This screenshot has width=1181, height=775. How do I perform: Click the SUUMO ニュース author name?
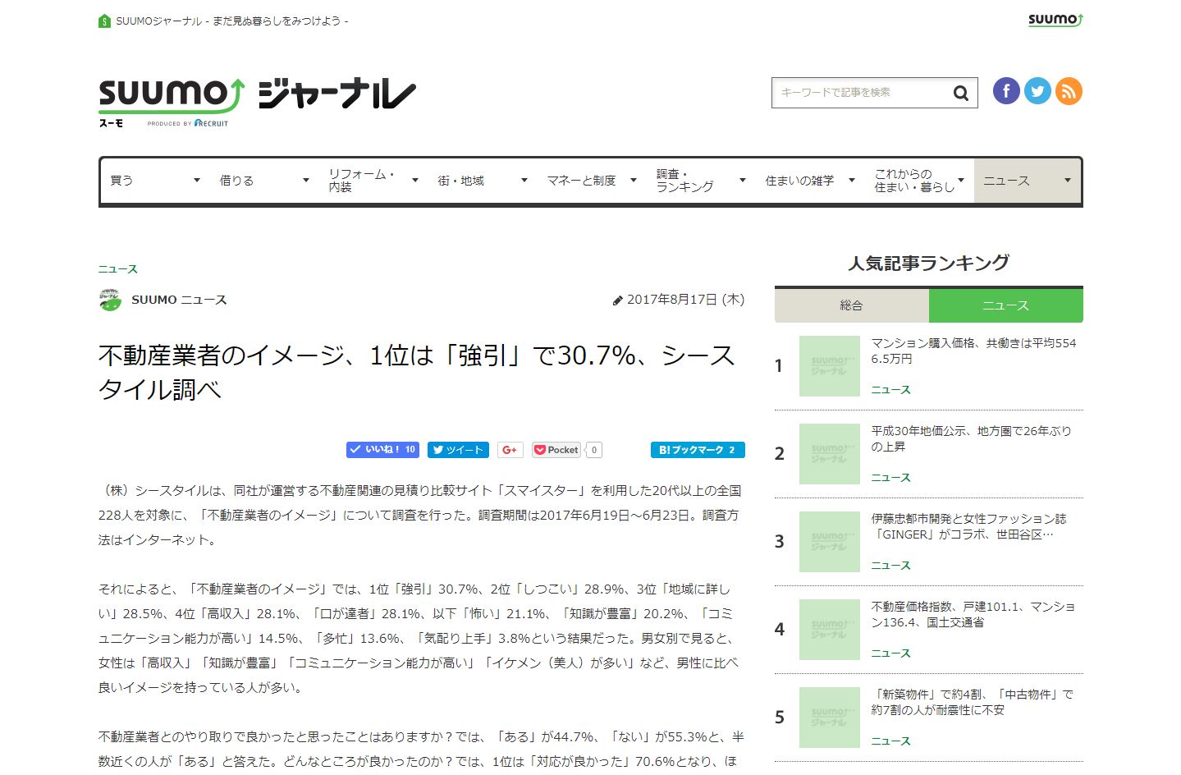[x=179, y=300]
